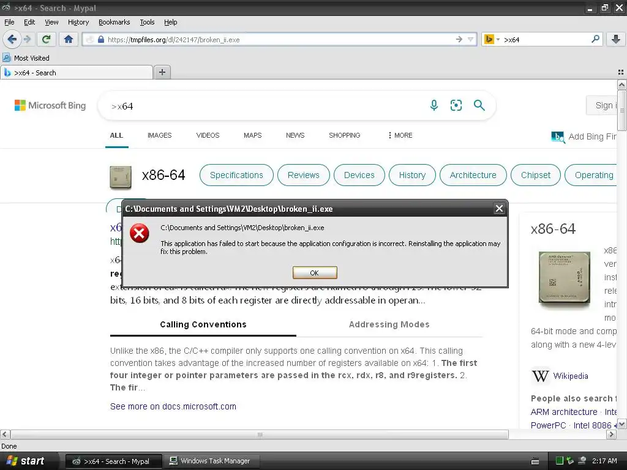The image size is (627, 470).
Task: Click the Wikipedia W icon
Action: click(540, 376)
